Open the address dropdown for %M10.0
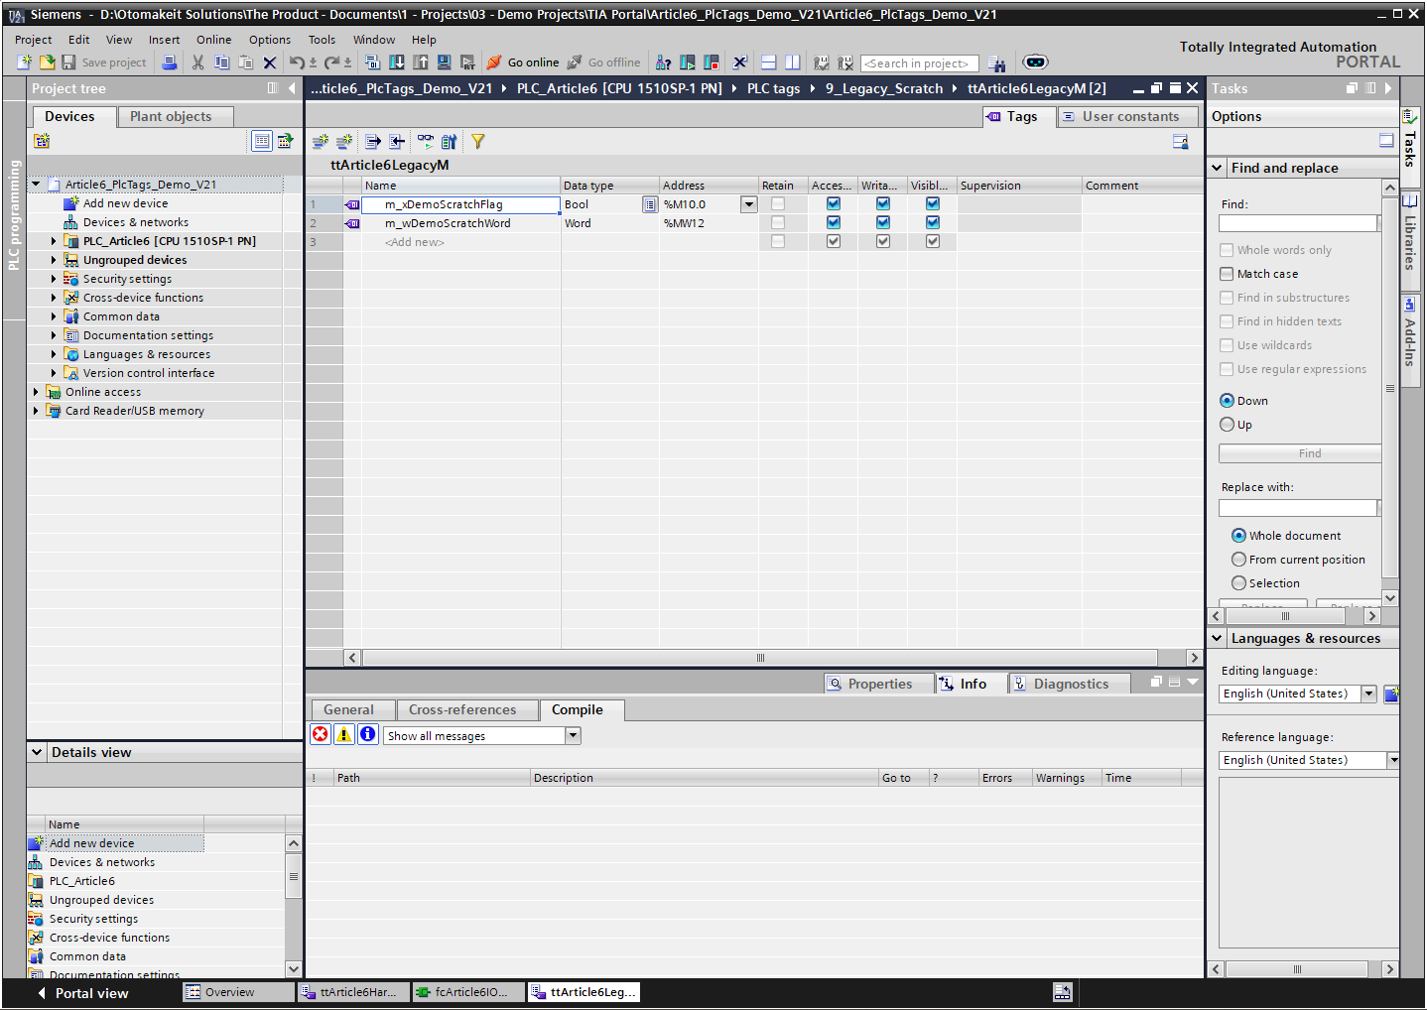Viewport: 1427px width, 1010px height. (749, 204)
